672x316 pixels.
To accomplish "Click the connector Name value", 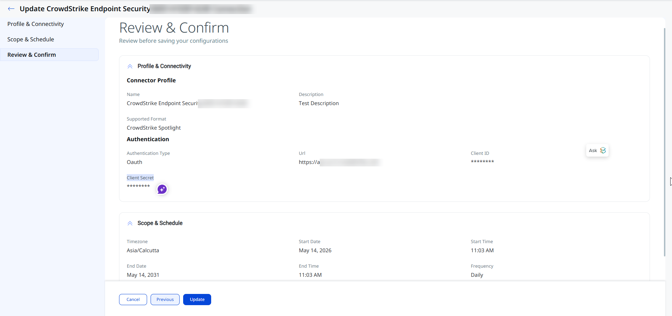I will [x=188, y=103].
